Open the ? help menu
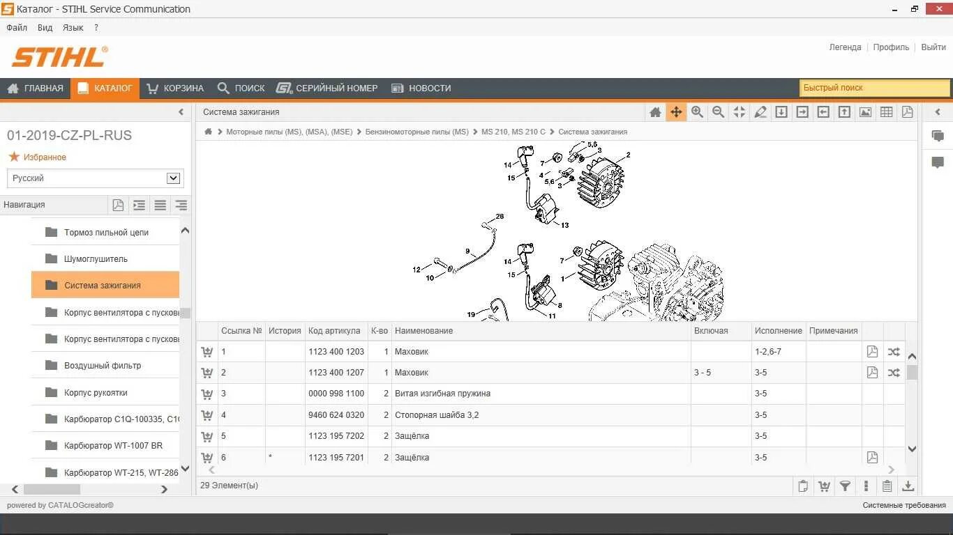Image resolution: width=953 pixels, height=535 pixels. coord(96,28)
